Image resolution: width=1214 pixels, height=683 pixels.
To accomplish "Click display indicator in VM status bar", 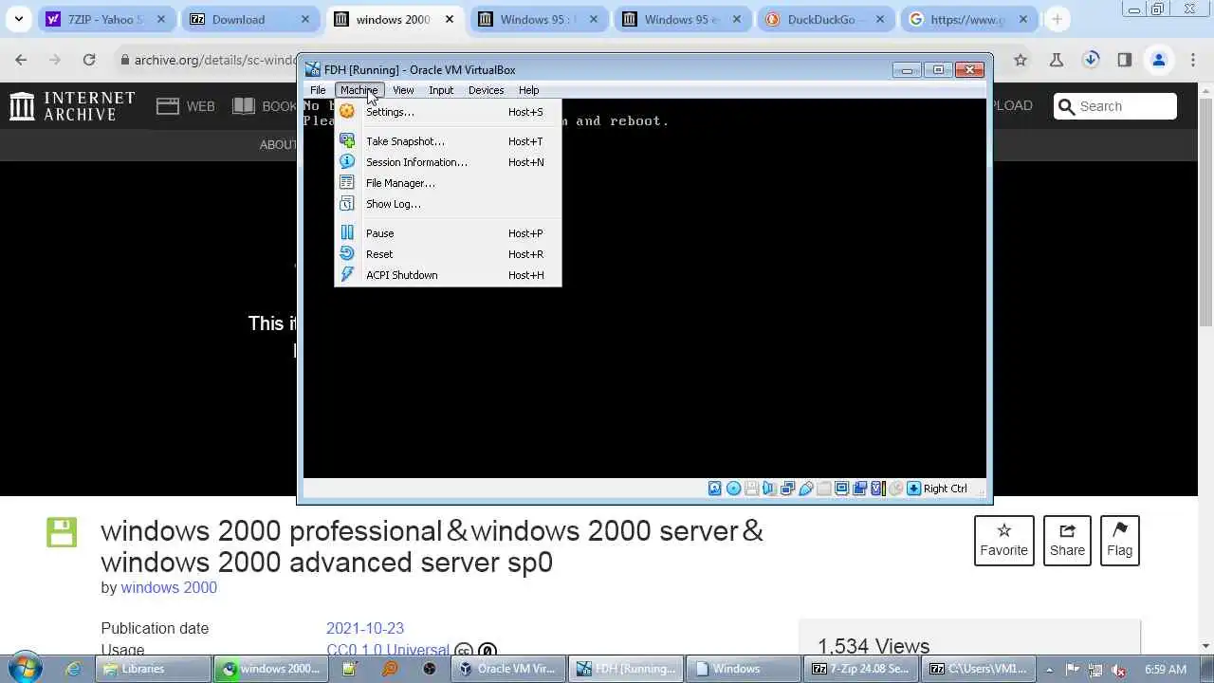I will tap(841, 489).
